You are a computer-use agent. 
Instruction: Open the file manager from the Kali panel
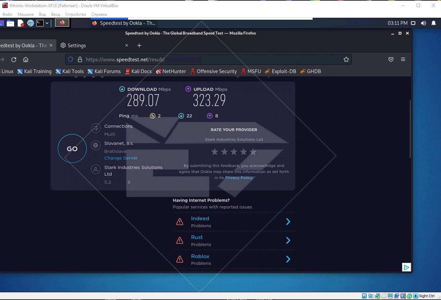click(10, 23)
